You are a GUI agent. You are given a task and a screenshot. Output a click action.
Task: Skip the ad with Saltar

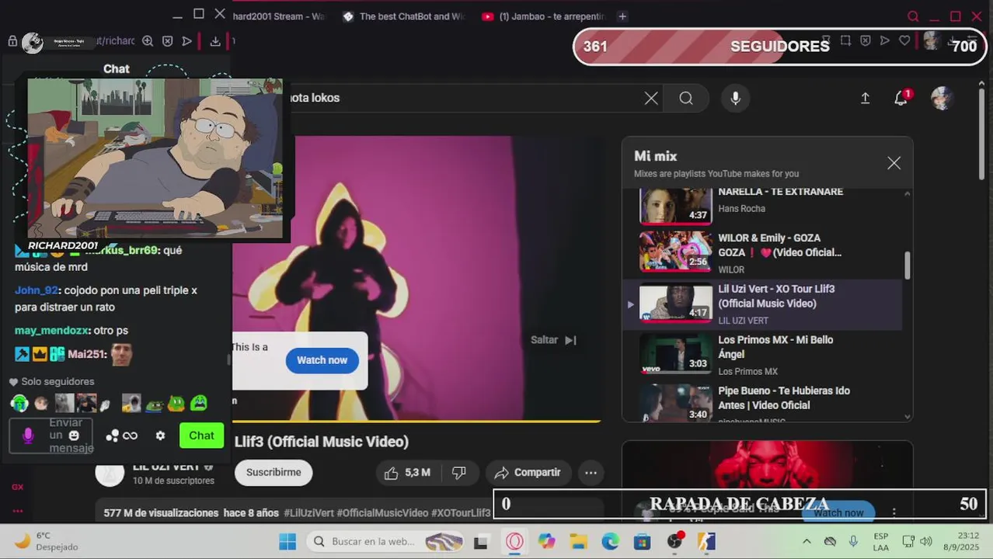(553, 340)
